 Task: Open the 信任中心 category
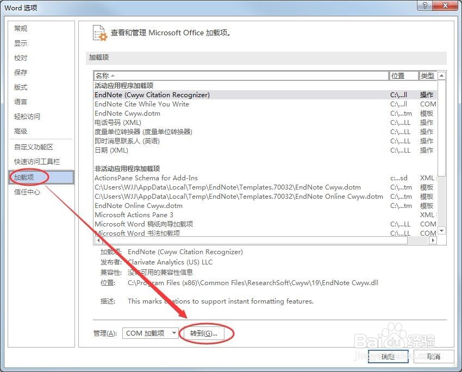click(x=27, y=192)
